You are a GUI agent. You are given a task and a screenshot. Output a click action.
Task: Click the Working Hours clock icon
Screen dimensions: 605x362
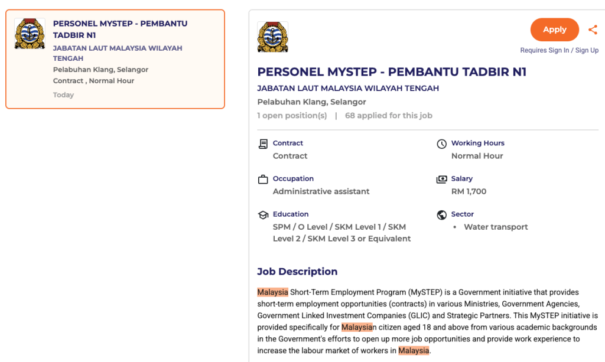441,144
